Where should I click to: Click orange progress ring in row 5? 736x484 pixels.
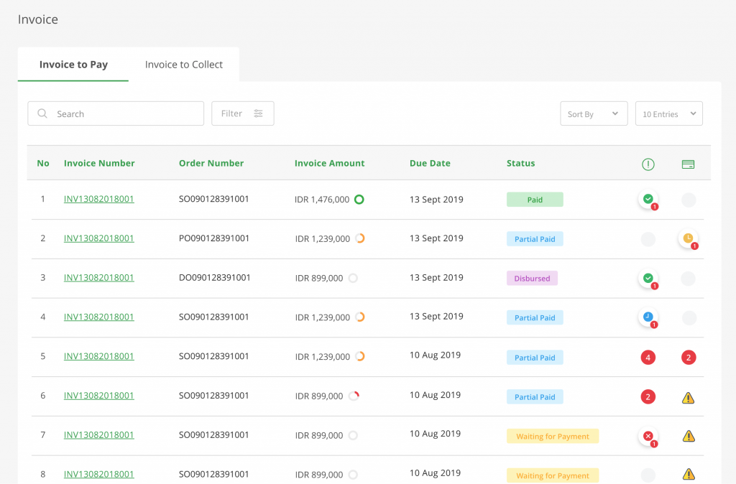pos(360,356)
